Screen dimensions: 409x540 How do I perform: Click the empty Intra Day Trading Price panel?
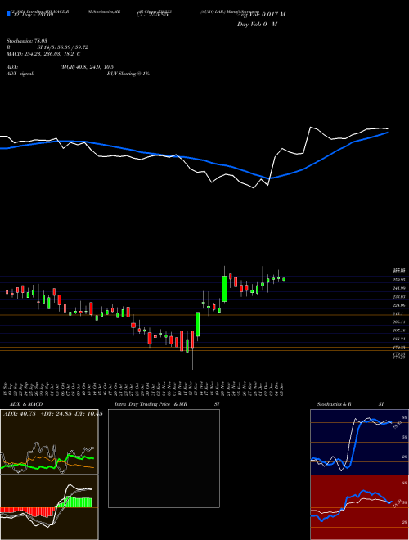164,458
